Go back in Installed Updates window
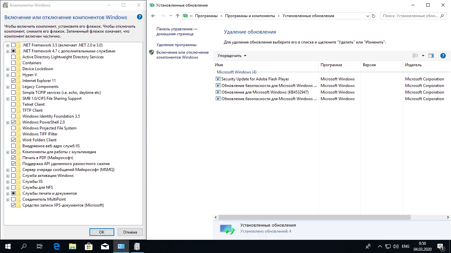 (x=153, y=16)
